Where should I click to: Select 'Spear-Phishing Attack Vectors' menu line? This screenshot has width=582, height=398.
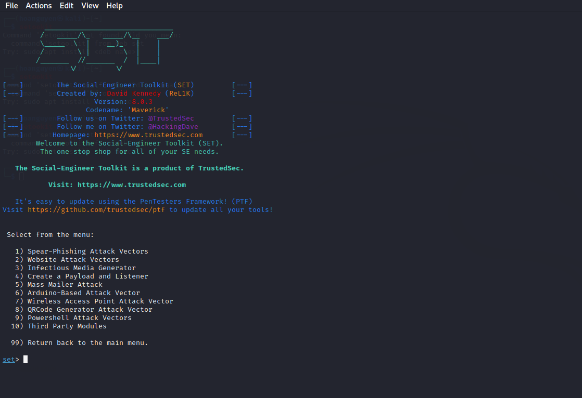coord(82,251)
